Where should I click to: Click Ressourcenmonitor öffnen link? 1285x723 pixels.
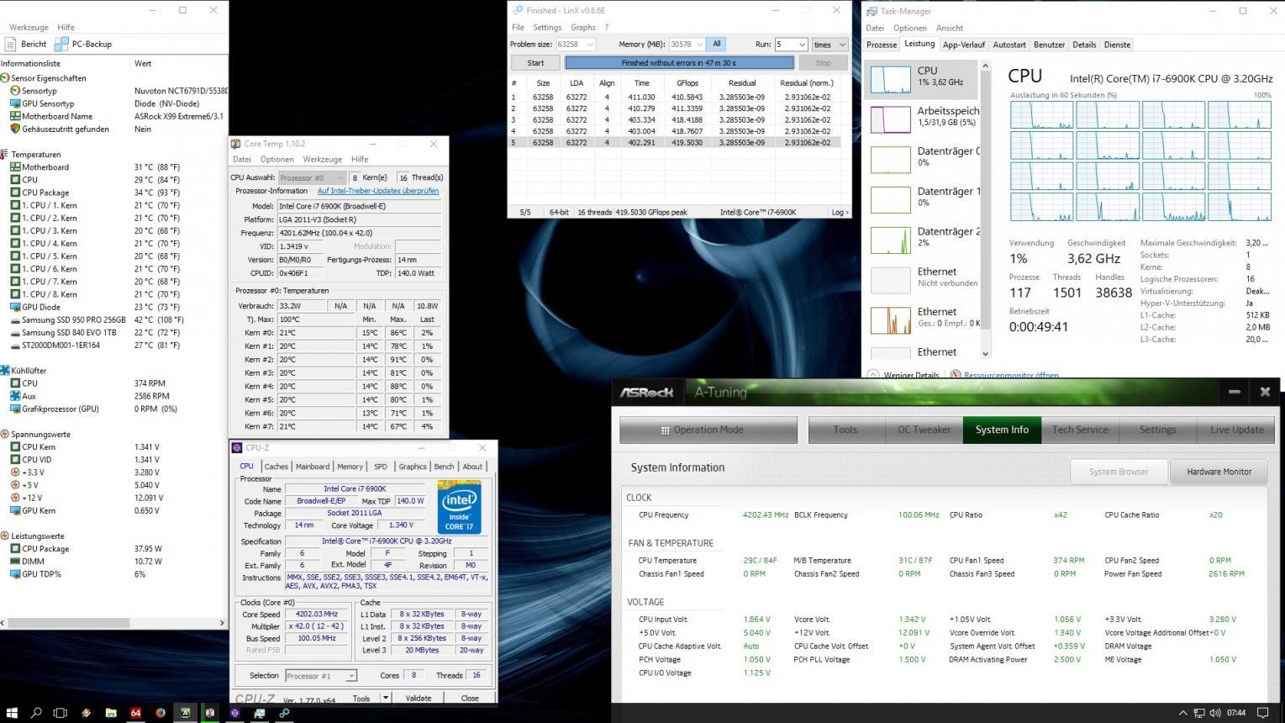point(1011,375)
